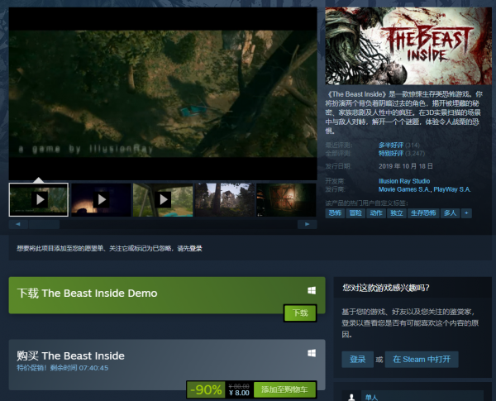Open all reviews 特别好评 link
The height and width of the screenshot is (401, 496).
(x=391, y=154)
